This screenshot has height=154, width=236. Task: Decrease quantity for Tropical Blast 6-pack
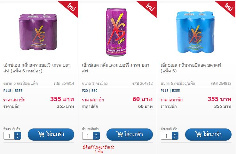click(175, 137)
